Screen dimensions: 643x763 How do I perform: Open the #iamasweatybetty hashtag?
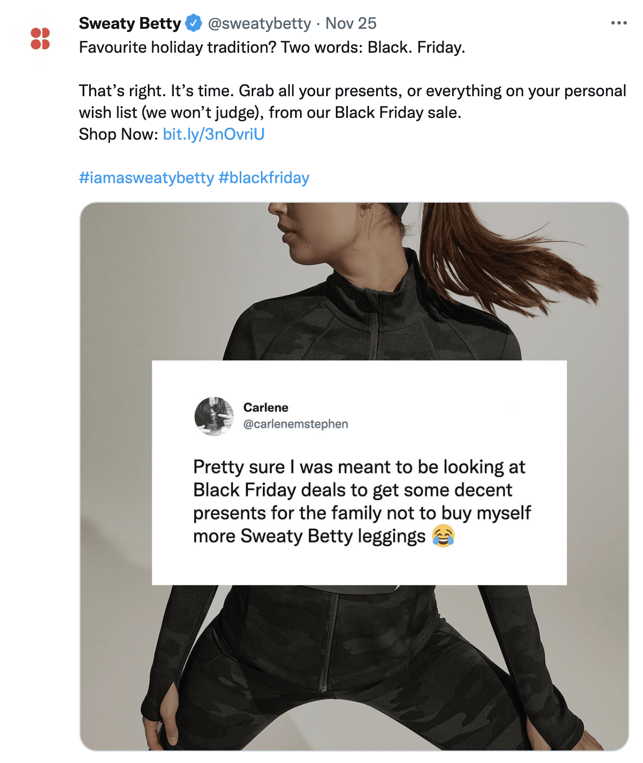147,178
